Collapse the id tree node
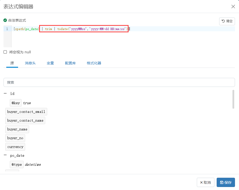Image resolution: width=239 pixels, height=190 pixels. coord(5,93)
